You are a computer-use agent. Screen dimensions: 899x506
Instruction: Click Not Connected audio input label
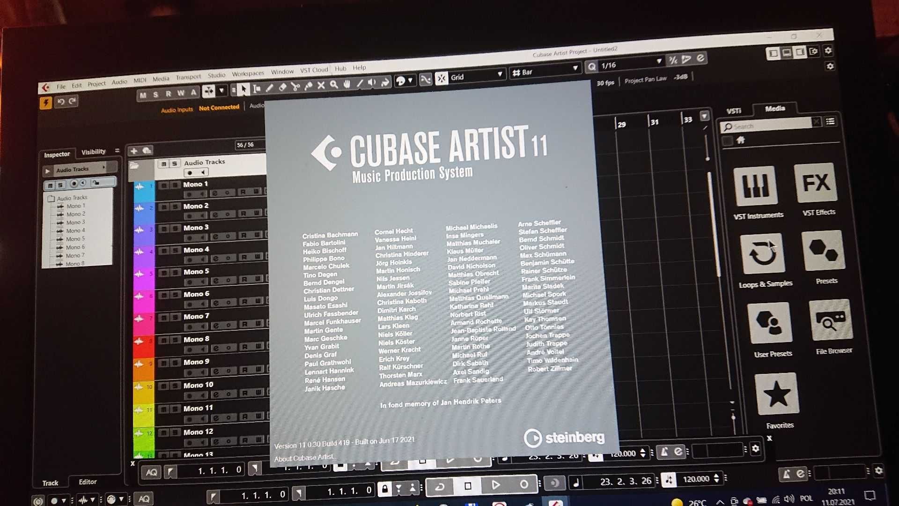tap(219, 108)
